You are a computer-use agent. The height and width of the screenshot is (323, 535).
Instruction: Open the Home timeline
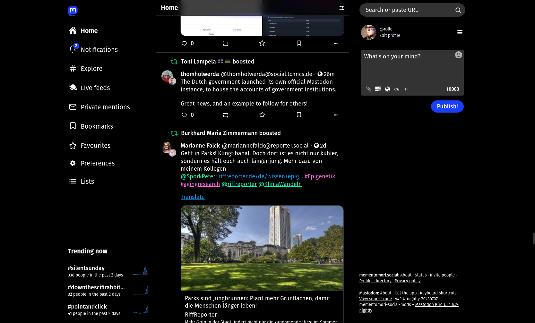pos(83,31)
